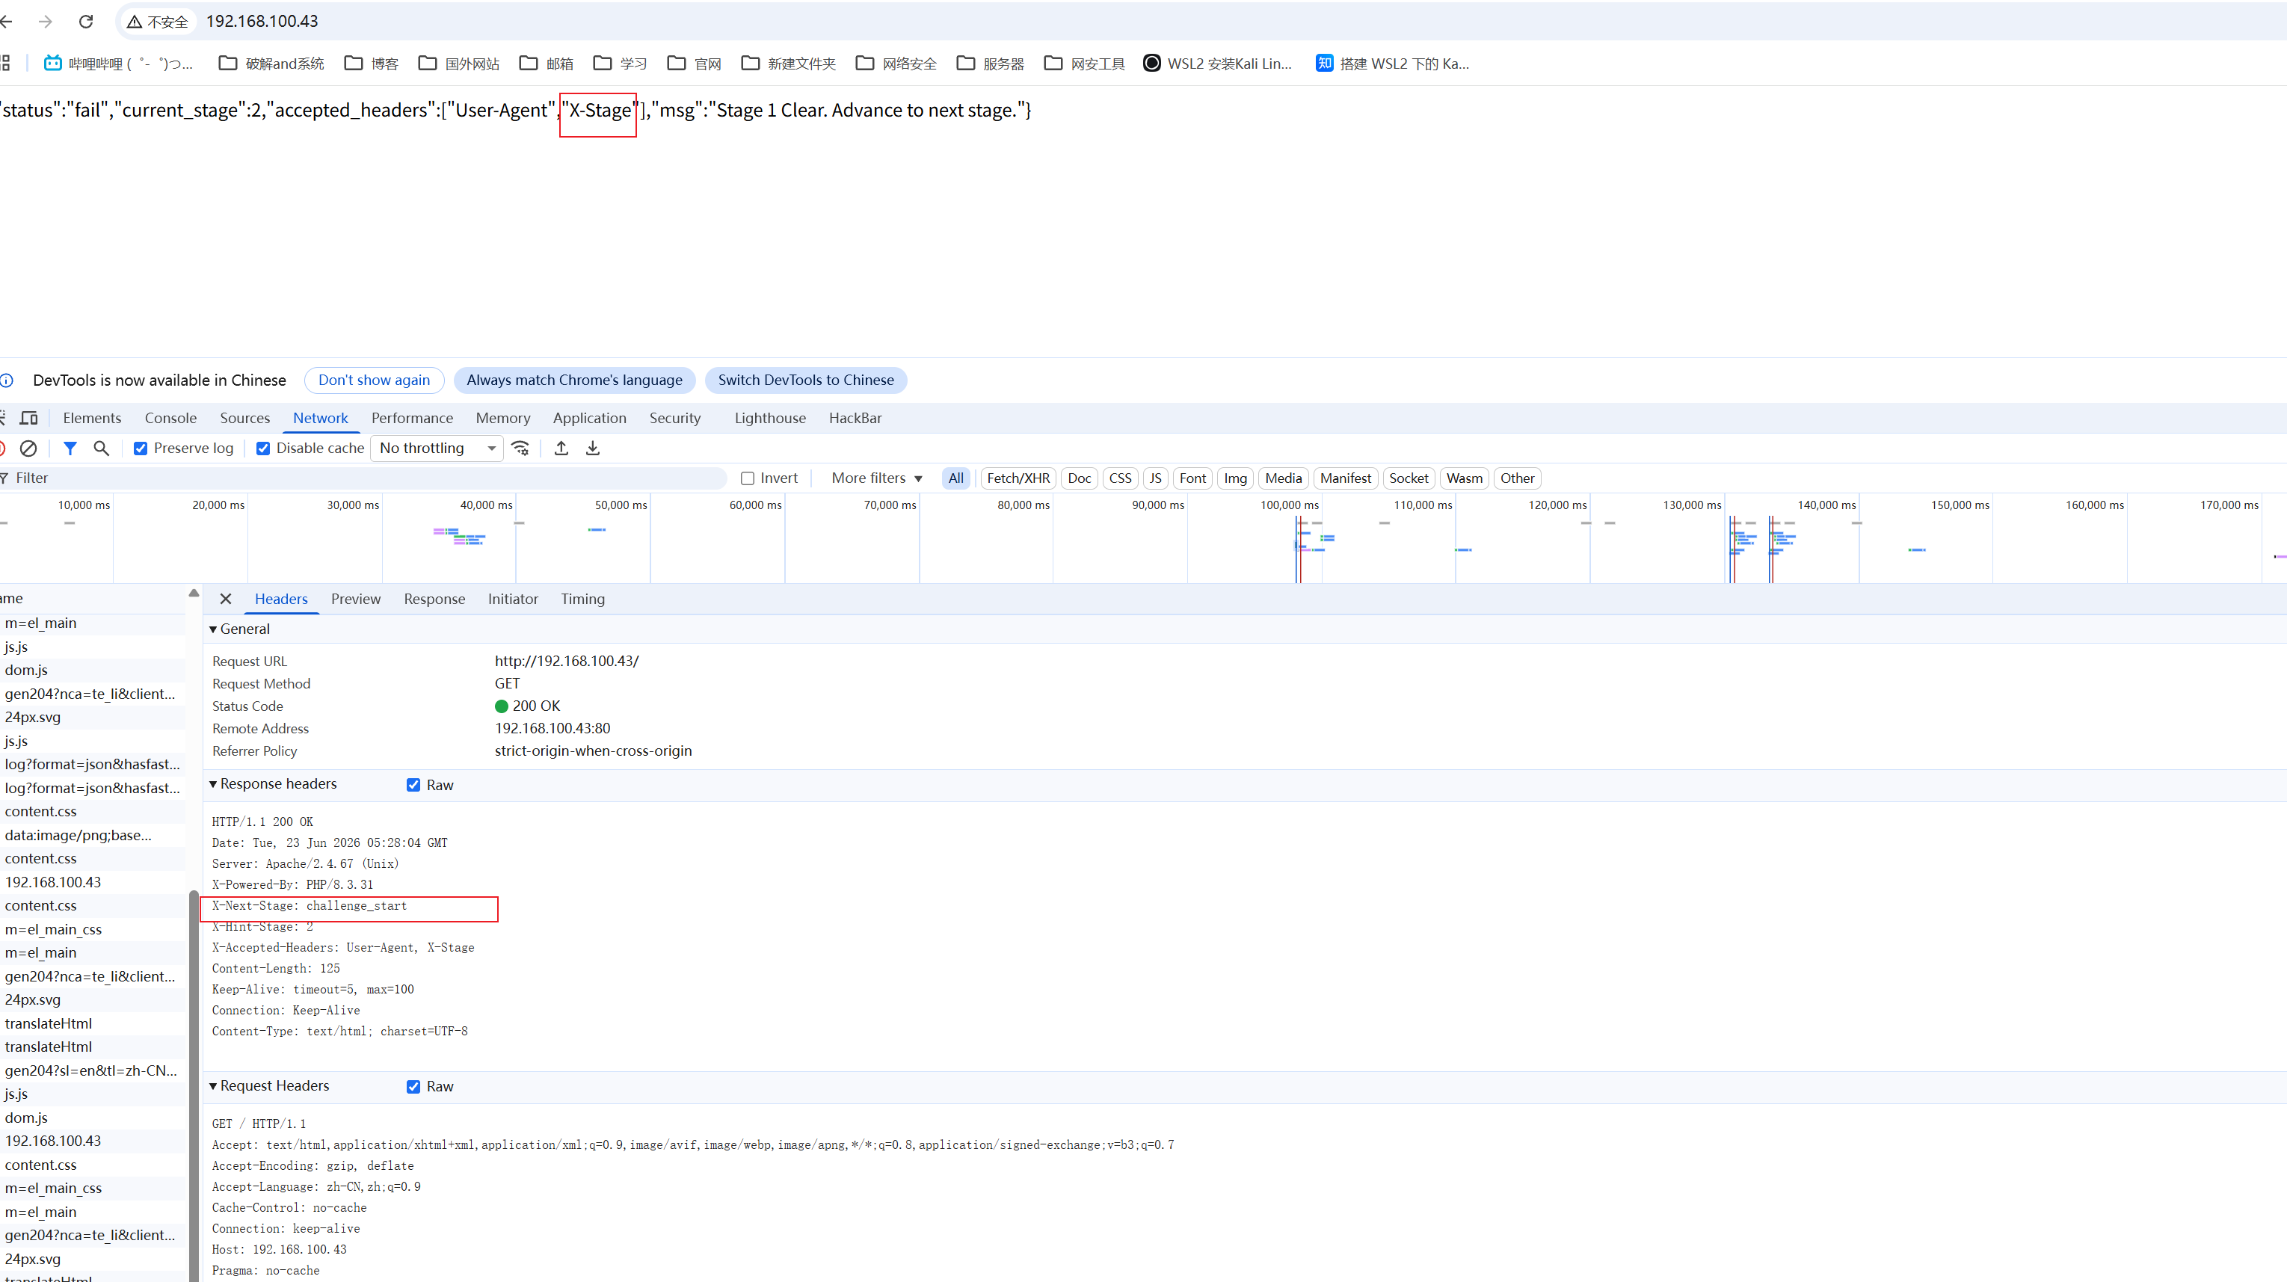Import HAR file with upload icon

pyautogui.click(x=561, y=449)
